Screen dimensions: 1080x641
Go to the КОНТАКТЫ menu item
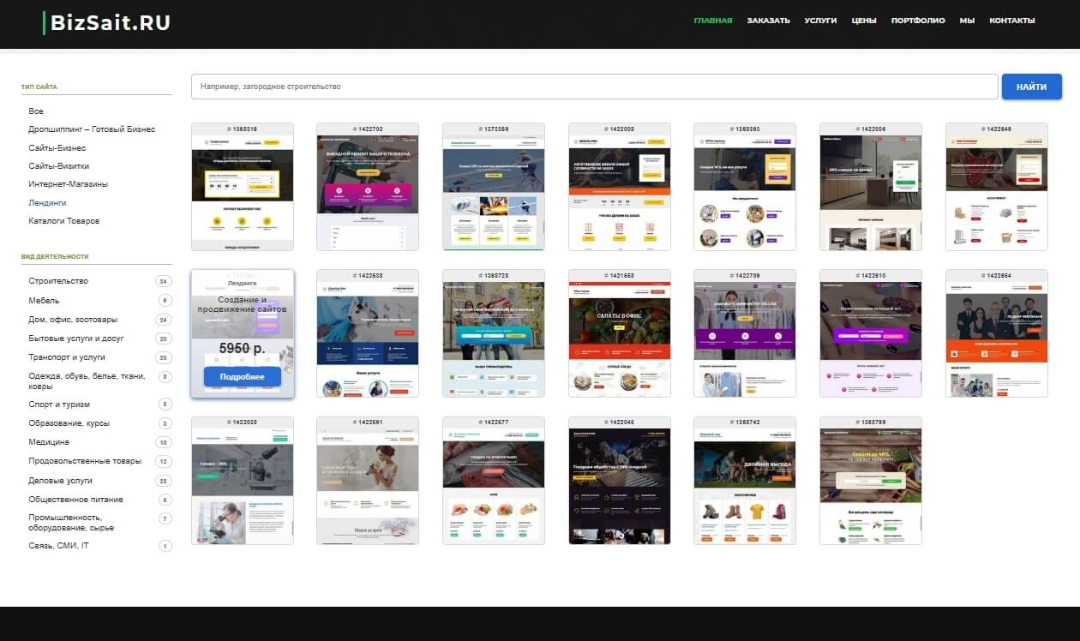pyautogui.click(x=1011, y=21)
